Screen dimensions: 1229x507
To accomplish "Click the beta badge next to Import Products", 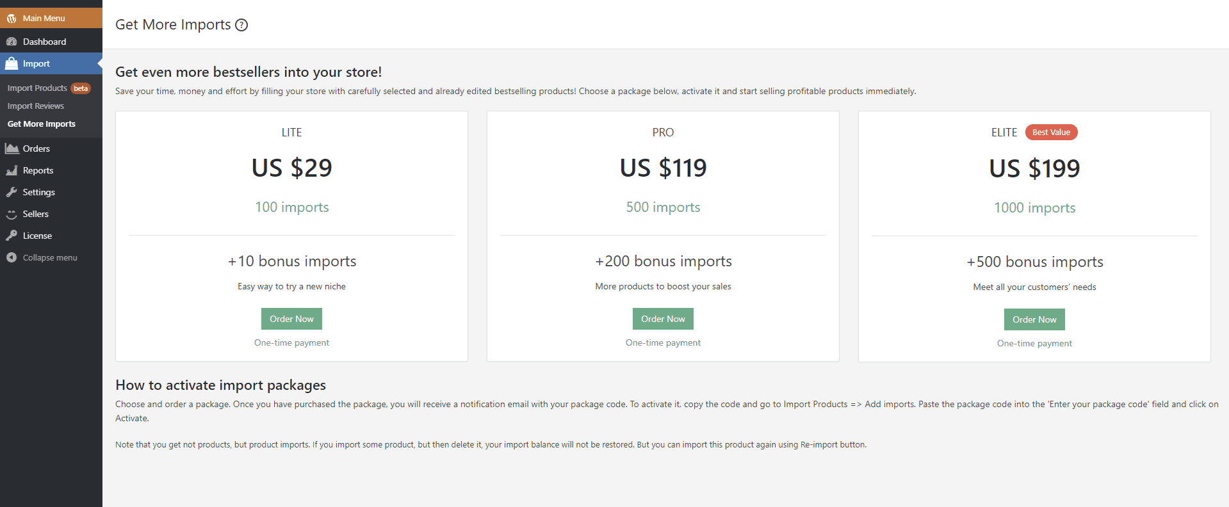I will [81, 88].
